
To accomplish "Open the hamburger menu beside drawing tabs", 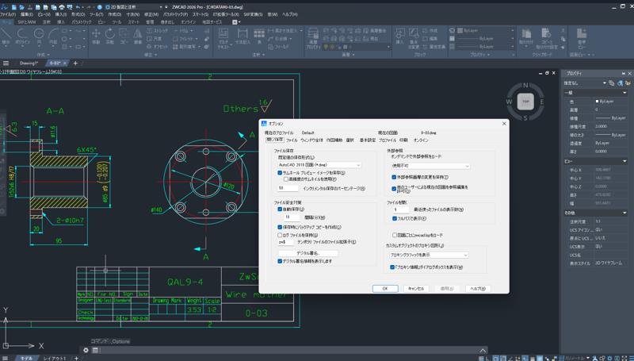I will (6, 62).
